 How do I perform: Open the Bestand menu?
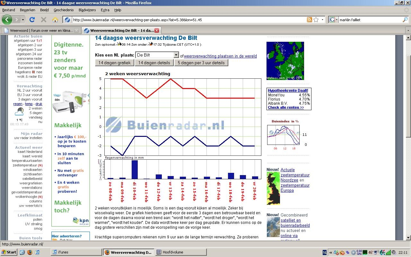(x=9, y=10)
